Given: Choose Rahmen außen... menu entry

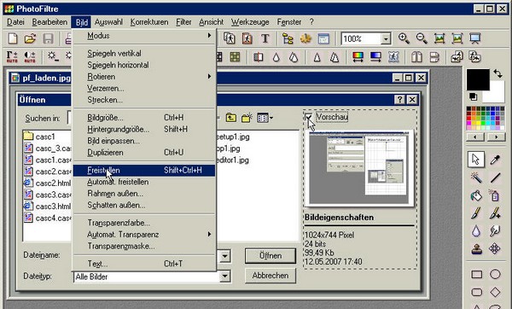Looking at the screenshot, I should [x=144, y=194].
